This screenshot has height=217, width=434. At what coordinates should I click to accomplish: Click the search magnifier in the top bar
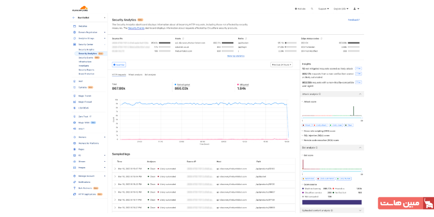pos(312,9)
